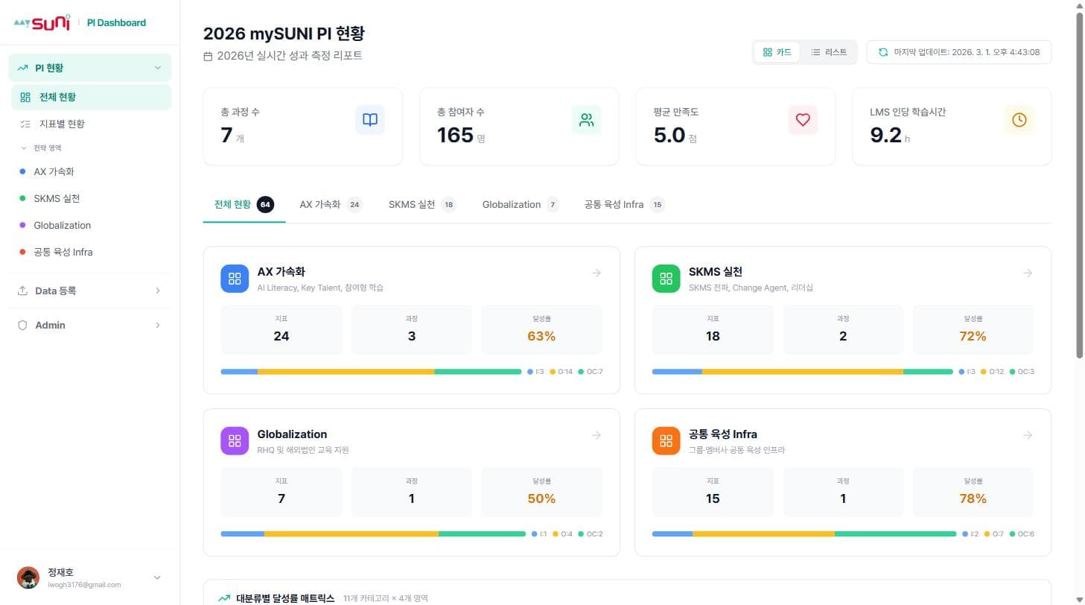Click the Globalization progress bar
Screen dimensions: 1085x605
click(373, 533)
